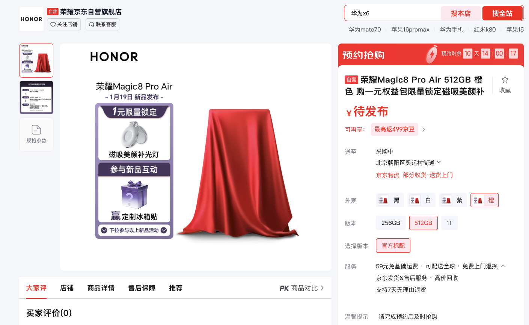
Task: Click the PK 商品对比 icon
Action: [x=284, y=288]
